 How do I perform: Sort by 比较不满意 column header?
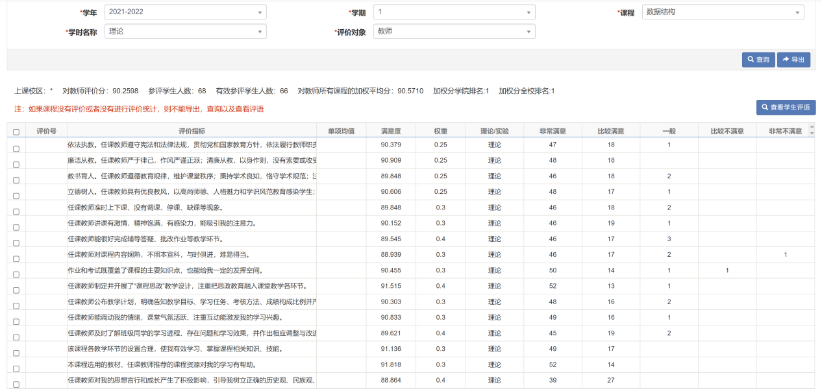[x=727, y=131]
